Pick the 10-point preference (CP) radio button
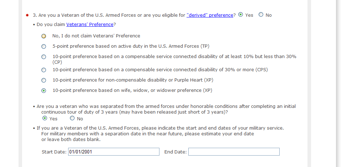Viewport: 341px width, 167px height. click(x=44, y=57)
